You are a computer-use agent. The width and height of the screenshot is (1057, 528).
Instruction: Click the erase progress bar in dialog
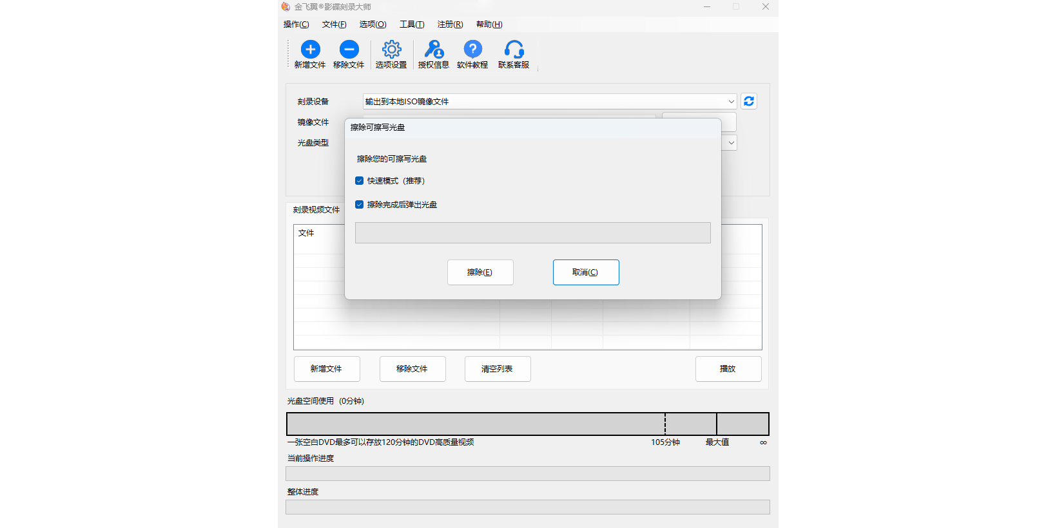[x=532, y=233]
